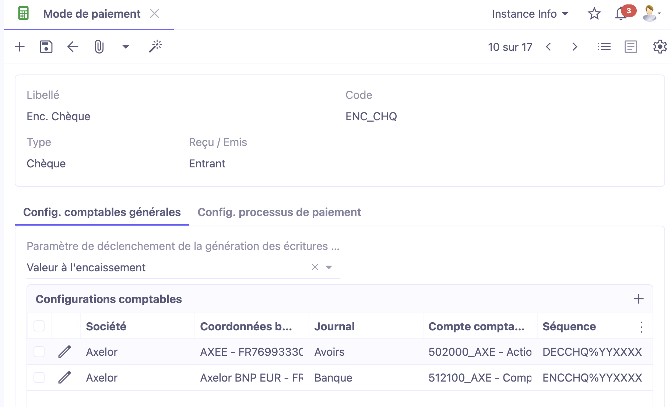Expand the Valeur à l'encaissement dropdown
Image resolution: width=671 pixels, height=407 pixels.
[x=329, y=267]
